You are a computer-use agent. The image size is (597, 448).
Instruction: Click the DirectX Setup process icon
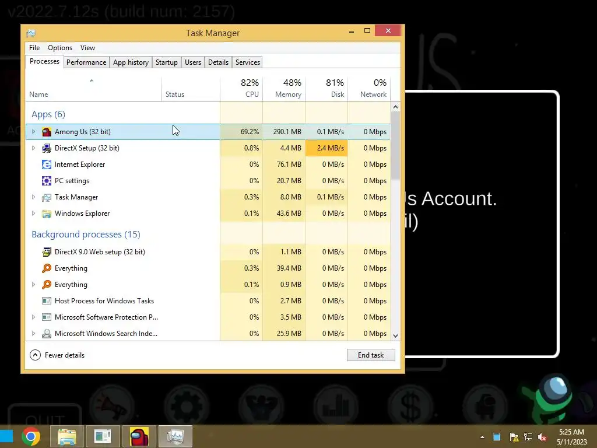coord(47,148)
